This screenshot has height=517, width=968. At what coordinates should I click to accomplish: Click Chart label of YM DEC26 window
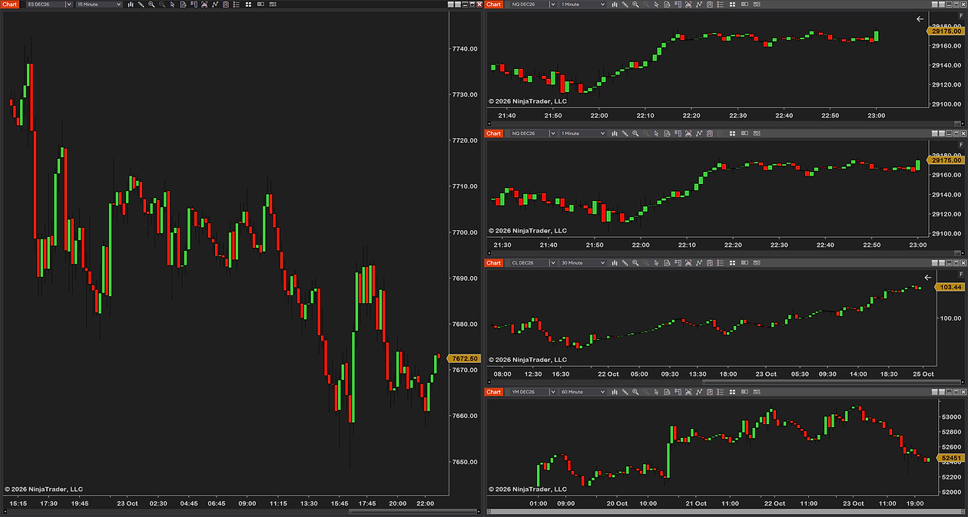click(493, 392)
